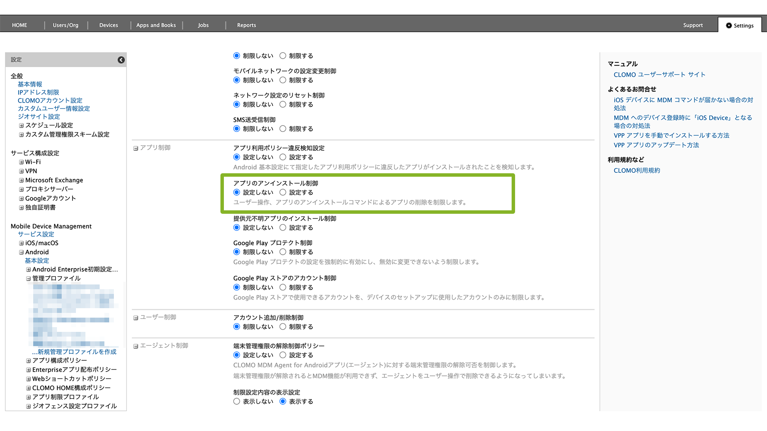Collapse the ユーザー制御 section icon
This screenshot has height=431, width=767.
click(x=135, y=318)
